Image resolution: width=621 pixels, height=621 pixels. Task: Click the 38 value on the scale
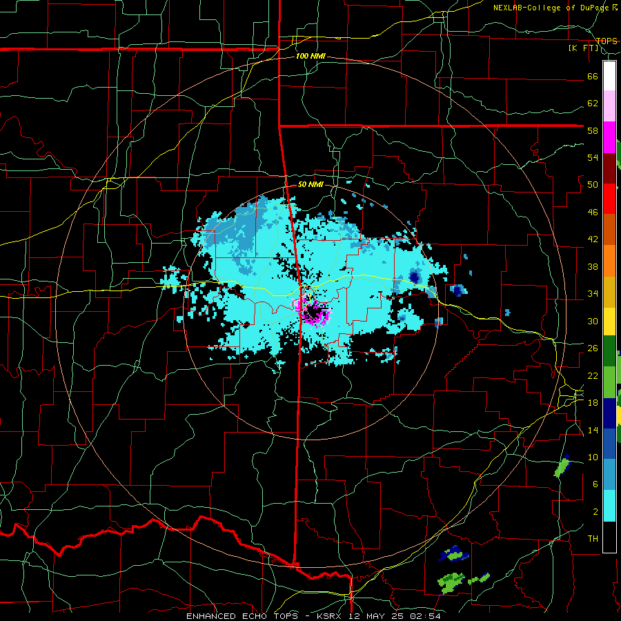[593, 266]
